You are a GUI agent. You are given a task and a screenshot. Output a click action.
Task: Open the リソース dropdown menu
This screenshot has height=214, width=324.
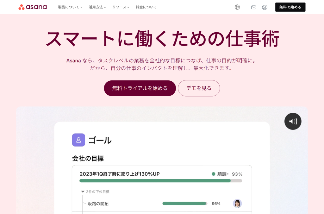click(121, 7)
